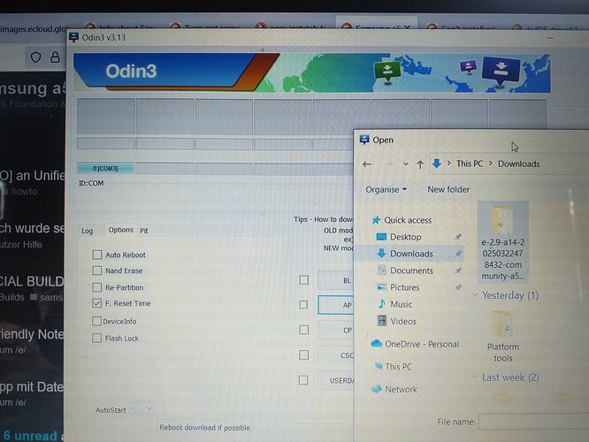The width and height of the screenshot is (589, 442).
Task: Select OneDrive - Personal in navigation pane
Action: [415, 344]
